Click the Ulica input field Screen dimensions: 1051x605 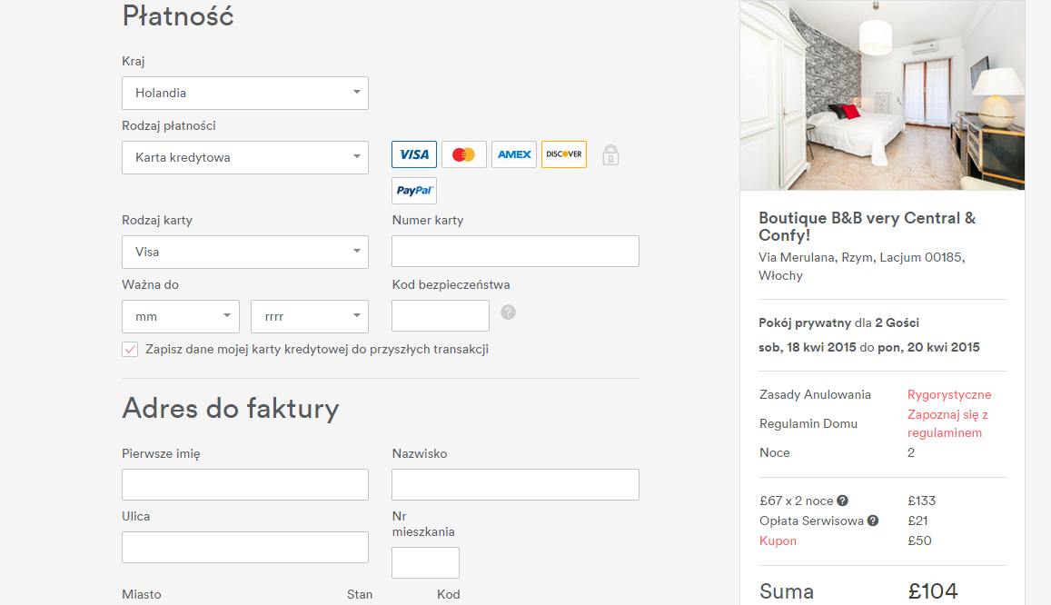245,548
